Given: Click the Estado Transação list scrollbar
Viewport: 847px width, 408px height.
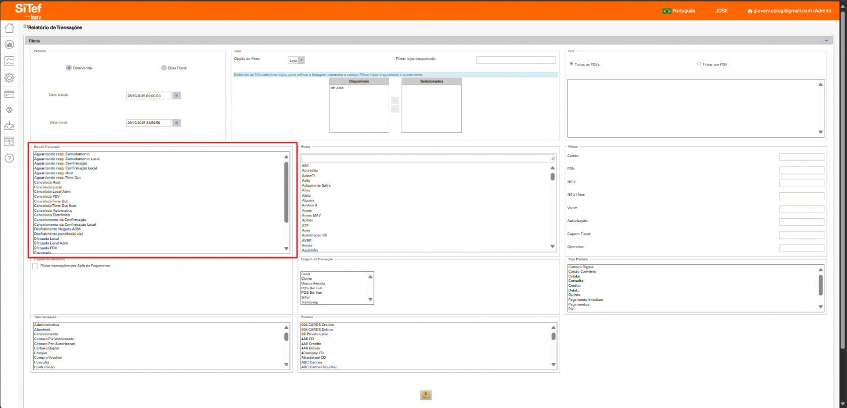Looking at the screenshot, I should click(x=286, y=192).
